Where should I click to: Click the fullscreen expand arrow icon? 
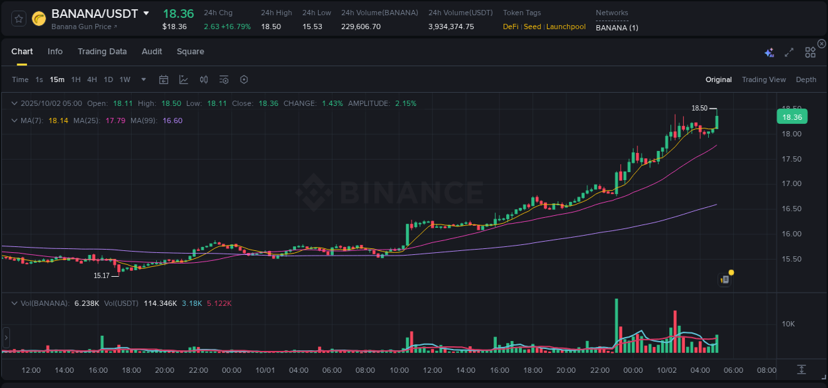click(789, 52)
